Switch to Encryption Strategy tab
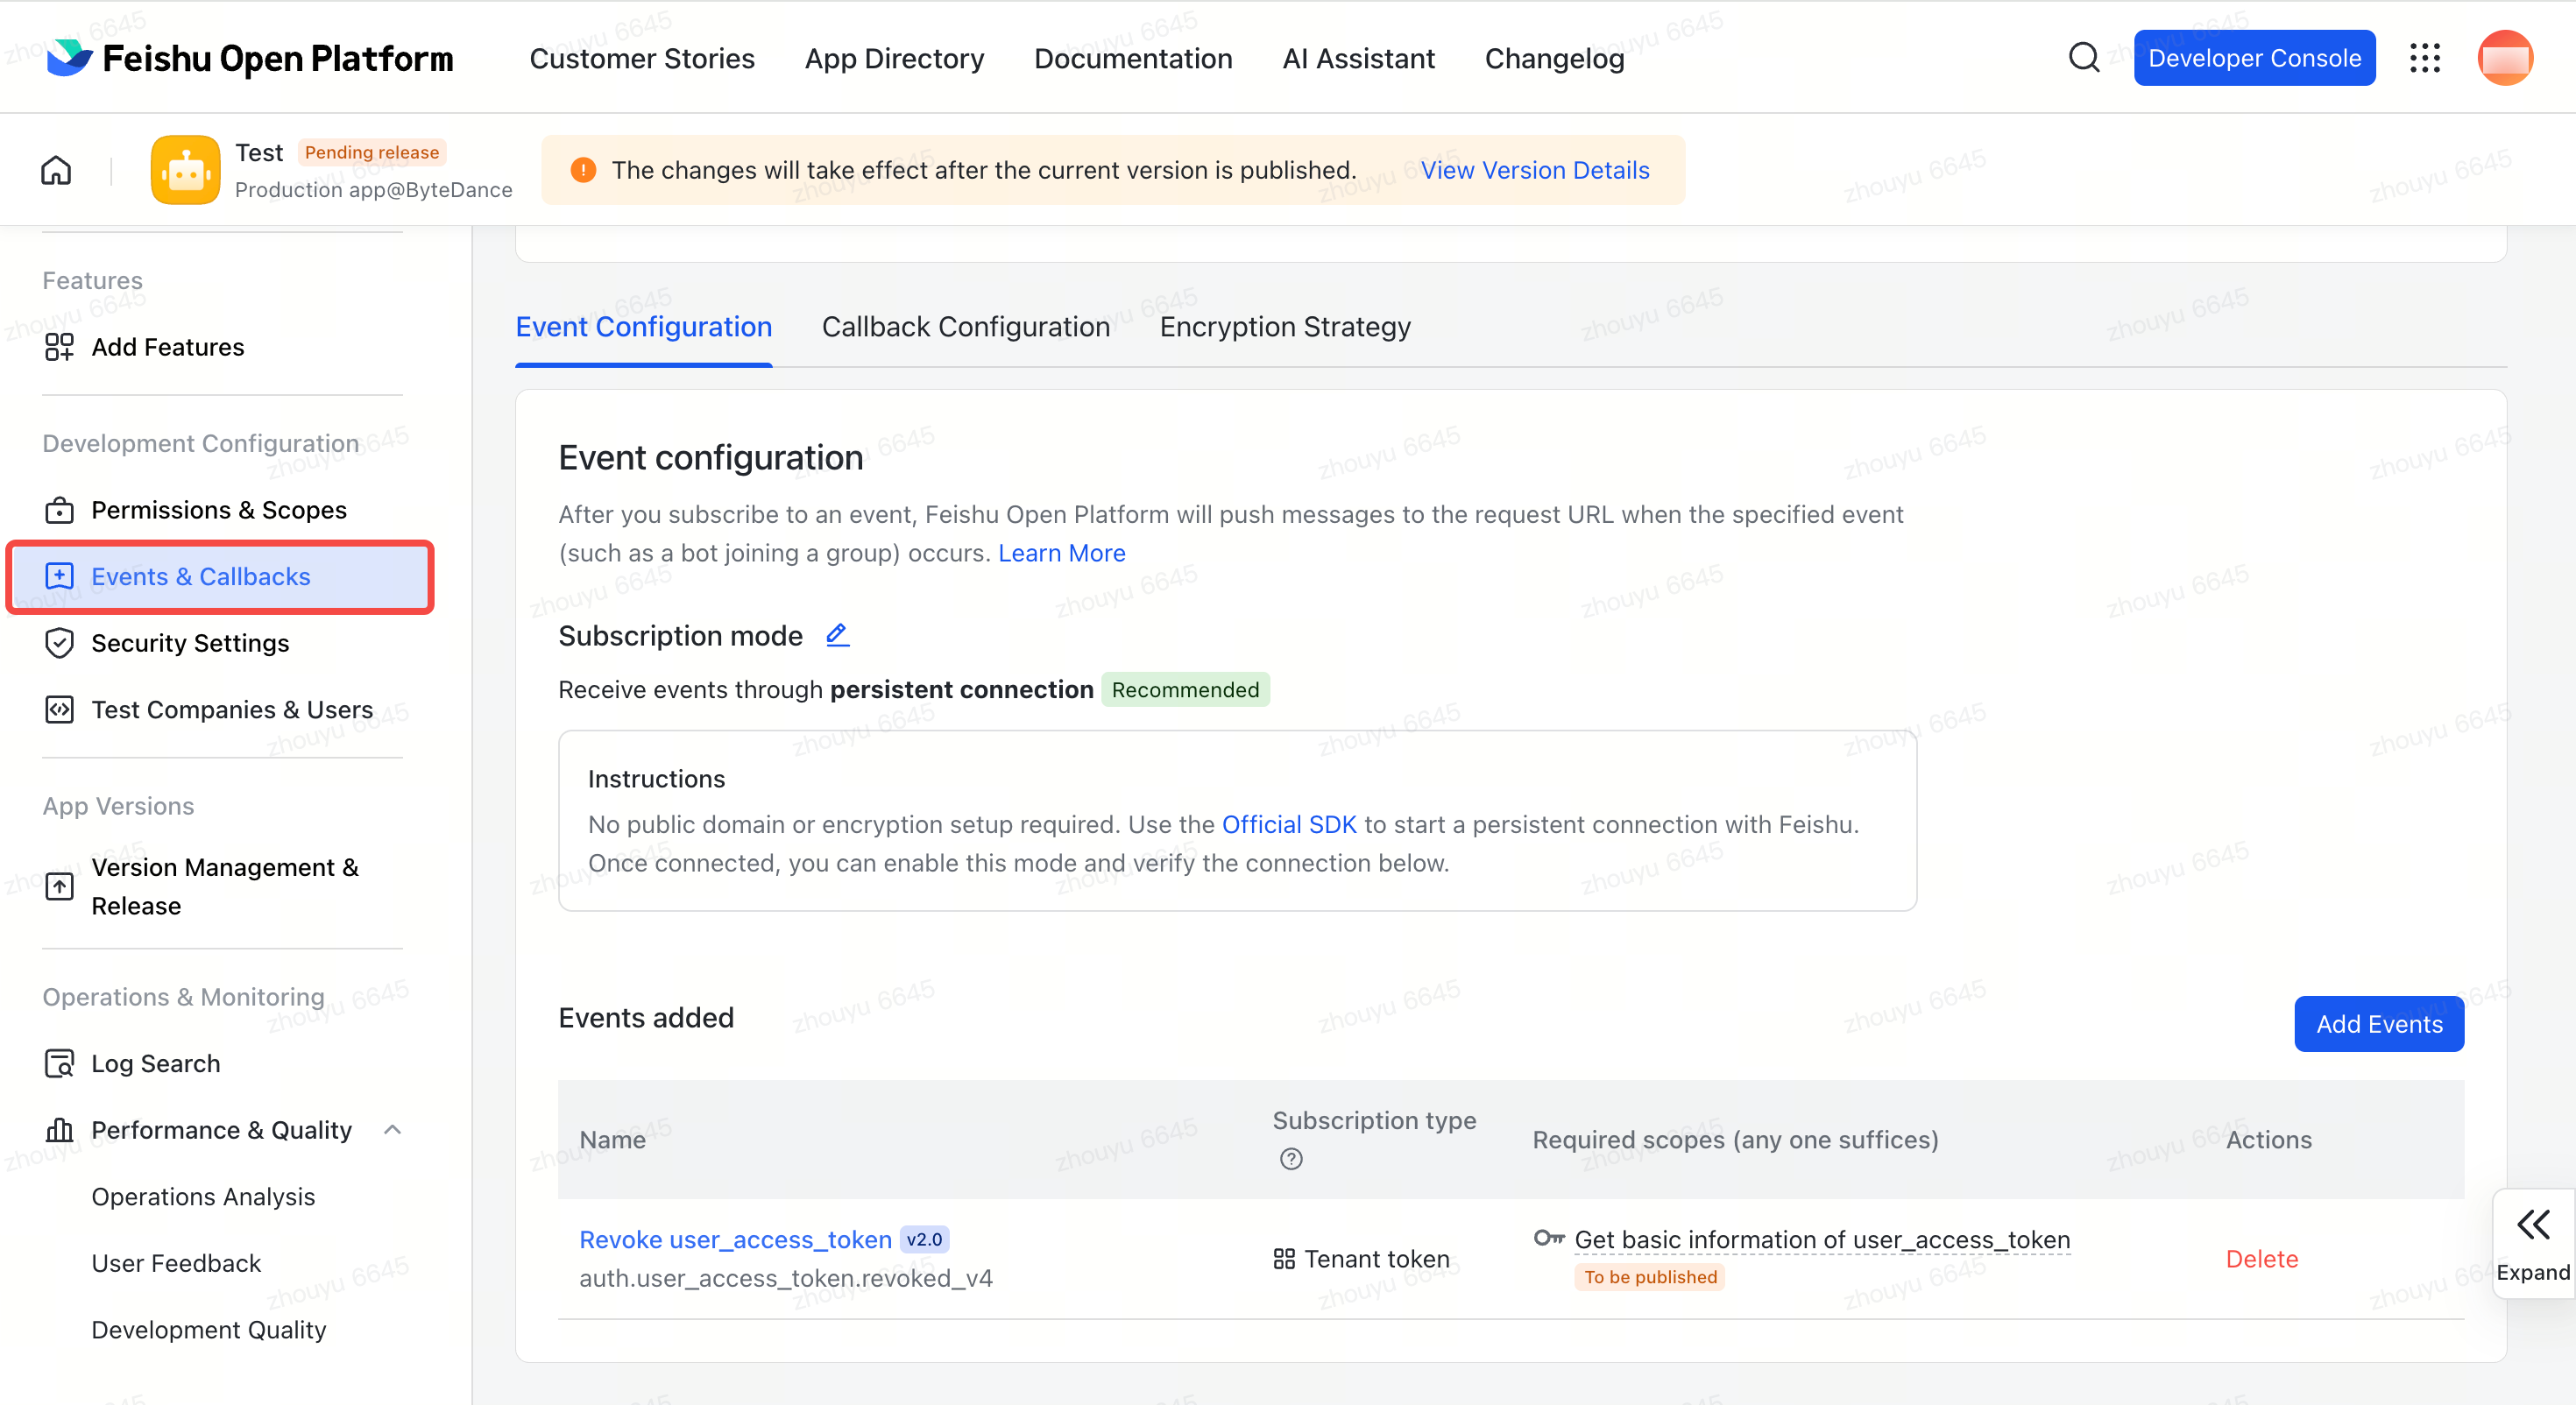The width and height of the screenshot is (2576, 1405). coord(1285,327)
